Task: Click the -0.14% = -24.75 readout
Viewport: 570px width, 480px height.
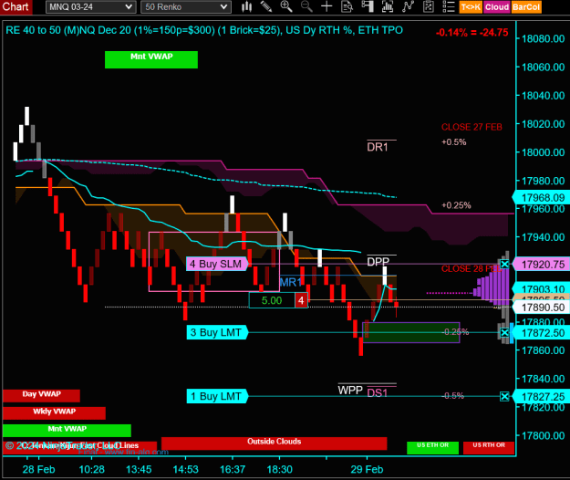Action: point(472,32)
